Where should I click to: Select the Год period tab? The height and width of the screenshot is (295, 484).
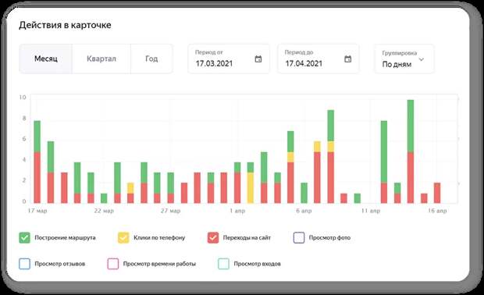pyautogui.click(x=151, y=59)
